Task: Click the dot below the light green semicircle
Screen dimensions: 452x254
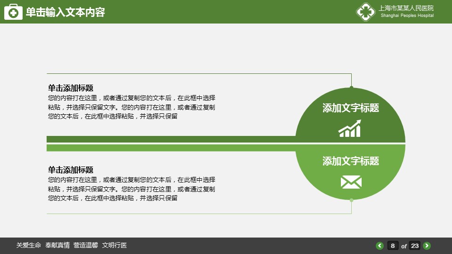Action: tap(351, 200)
